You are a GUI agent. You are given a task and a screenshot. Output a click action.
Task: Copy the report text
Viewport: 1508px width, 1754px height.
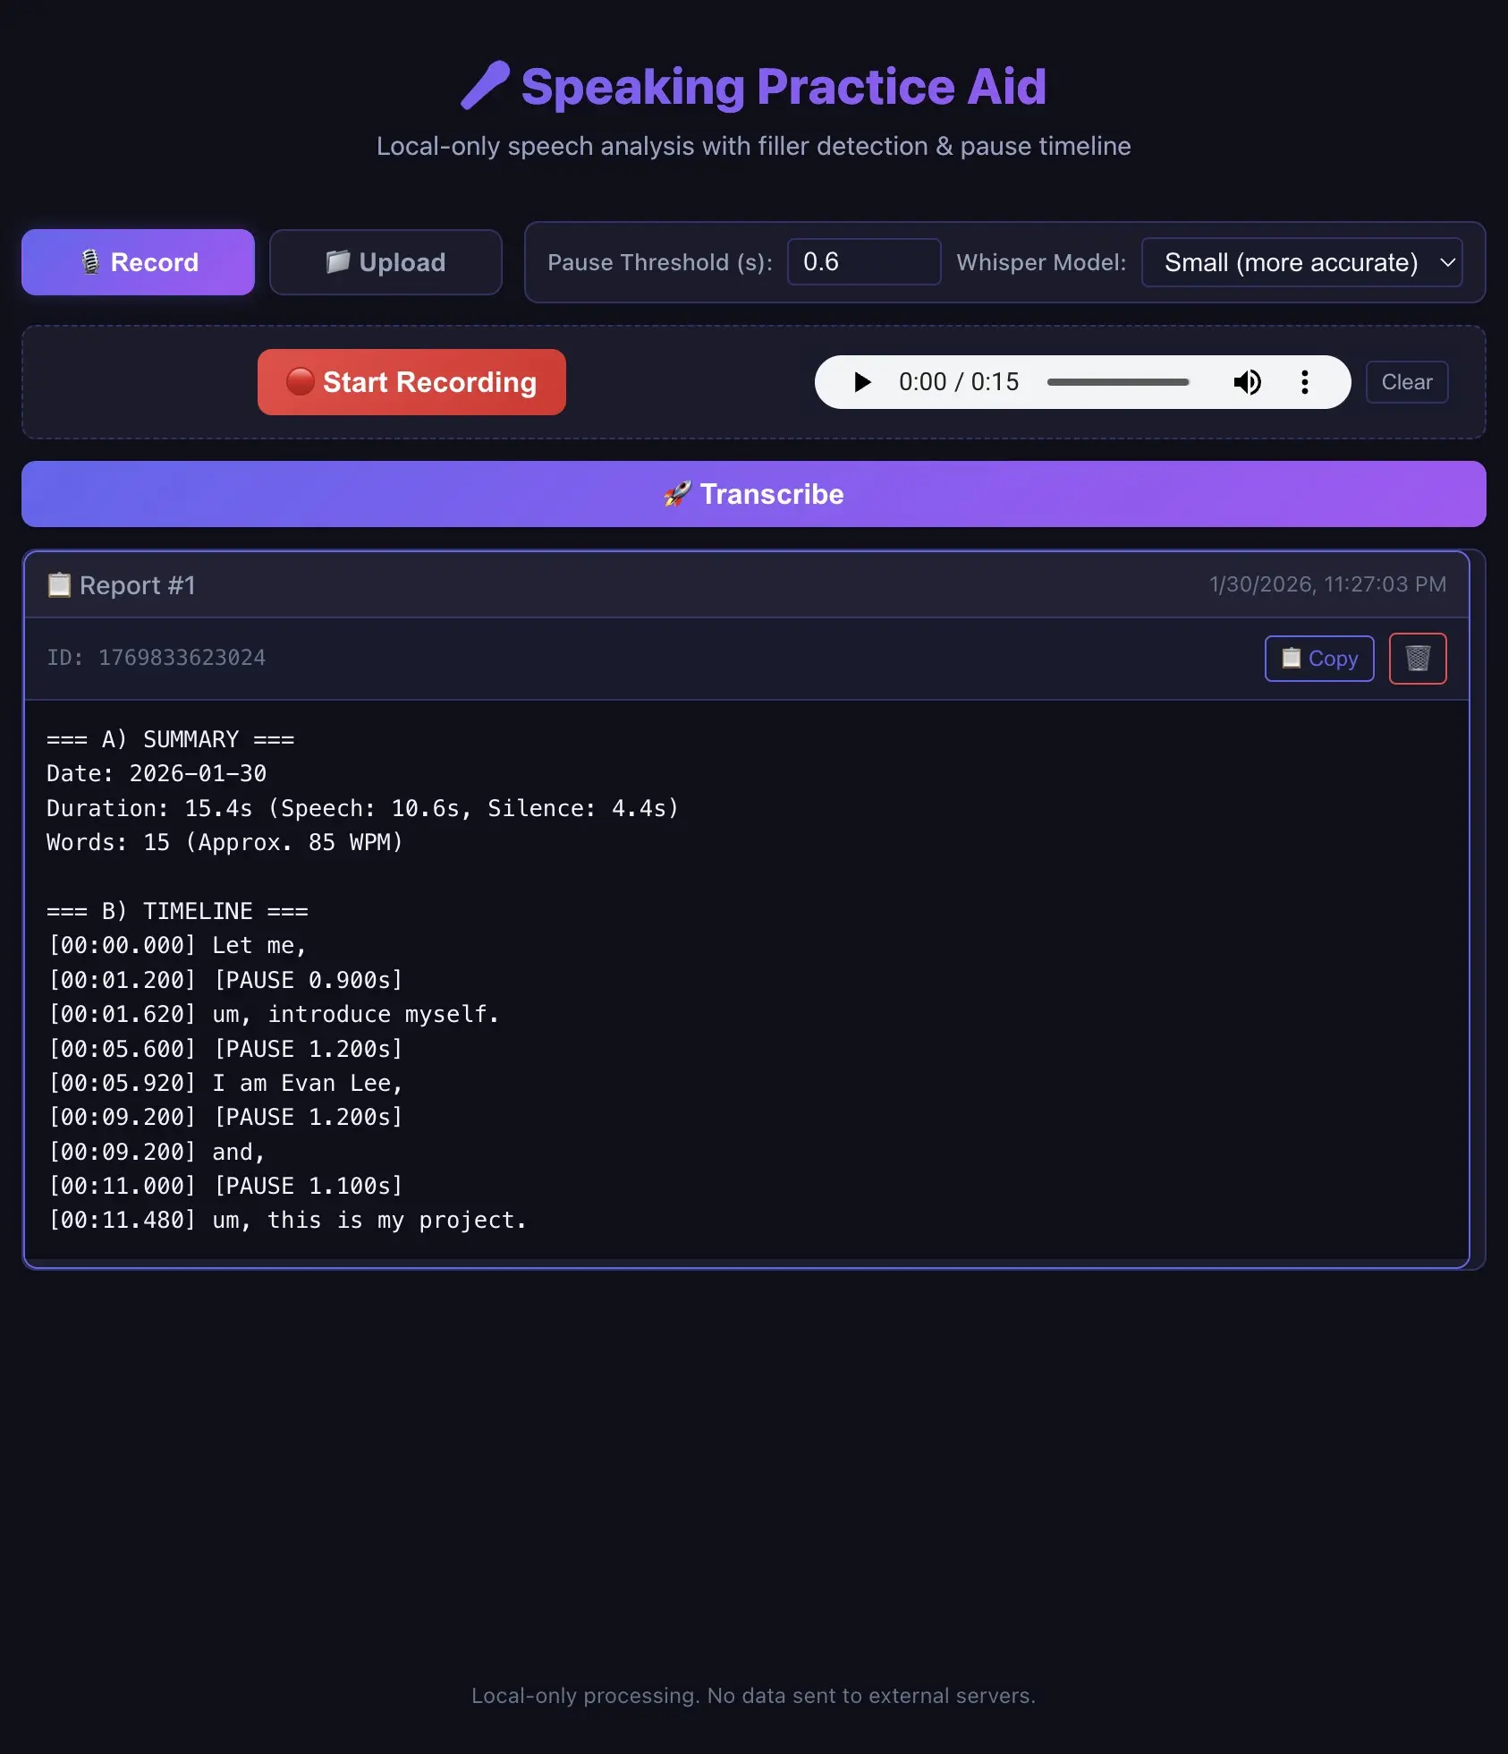pos(1318,659)
